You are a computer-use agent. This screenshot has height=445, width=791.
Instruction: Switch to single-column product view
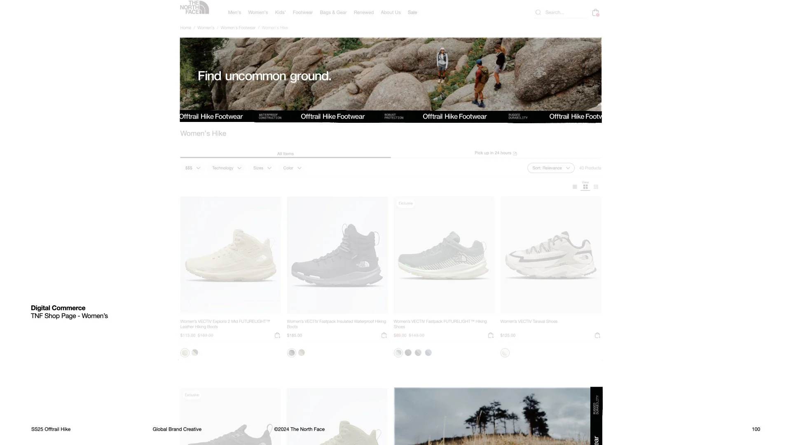coord(575,187)
